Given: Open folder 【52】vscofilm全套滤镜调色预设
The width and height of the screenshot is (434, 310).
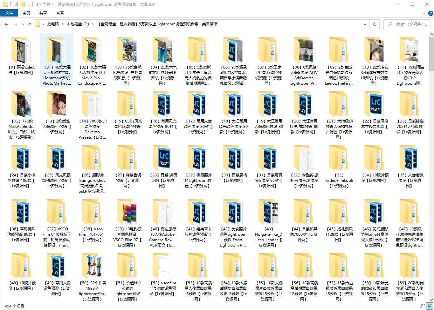Looking at the screenshot, I should click(x=163, y=274).
